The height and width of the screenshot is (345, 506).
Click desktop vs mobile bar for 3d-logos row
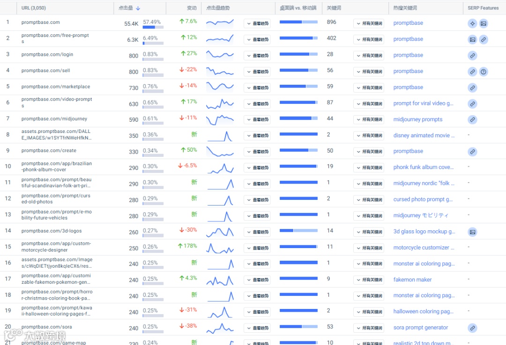[298, 230]
